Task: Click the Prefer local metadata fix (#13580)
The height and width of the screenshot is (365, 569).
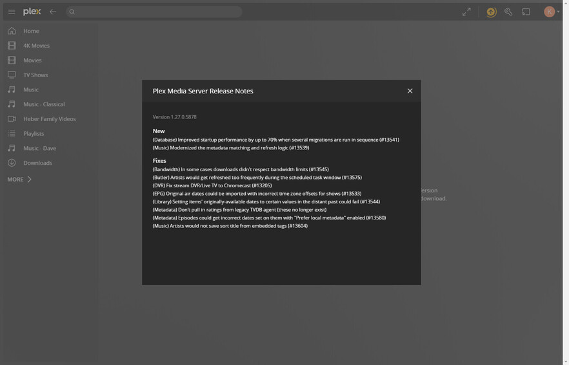Action: pyautogui.click(x=269, y=218)
